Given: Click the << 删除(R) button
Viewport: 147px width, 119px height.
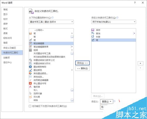Looking at the screenshot, I should point(82,68).
